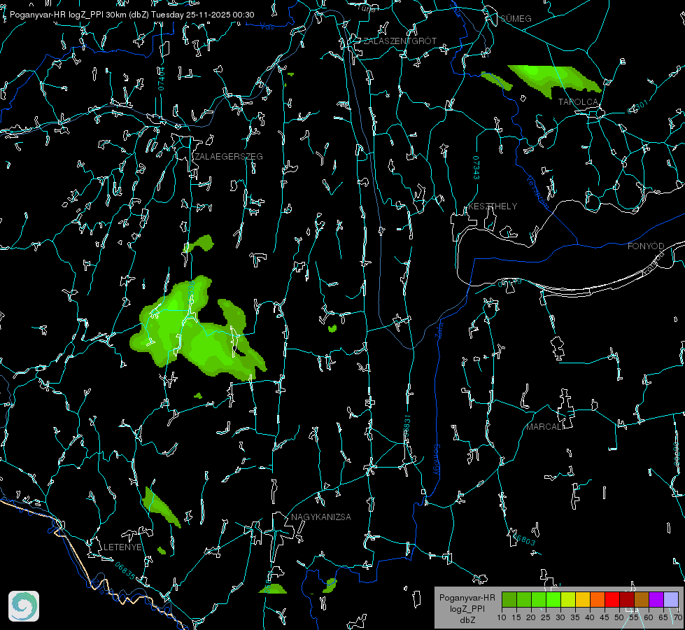Click the legend scale value 70

click(x=677, y=617)
